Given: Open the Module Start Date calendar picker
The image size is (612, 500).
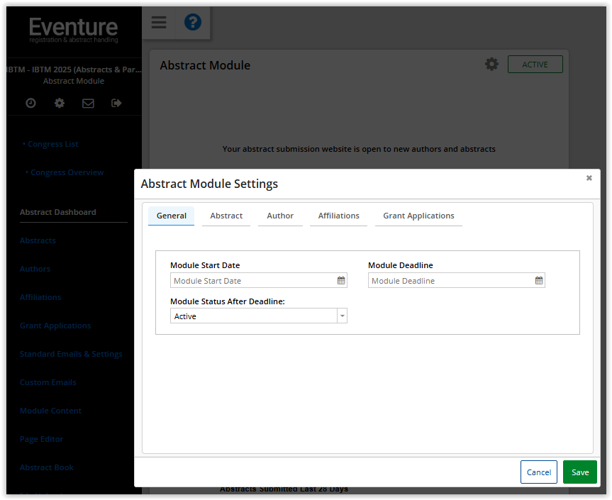Looking at the screenshot, I should (x=340, y=280).
